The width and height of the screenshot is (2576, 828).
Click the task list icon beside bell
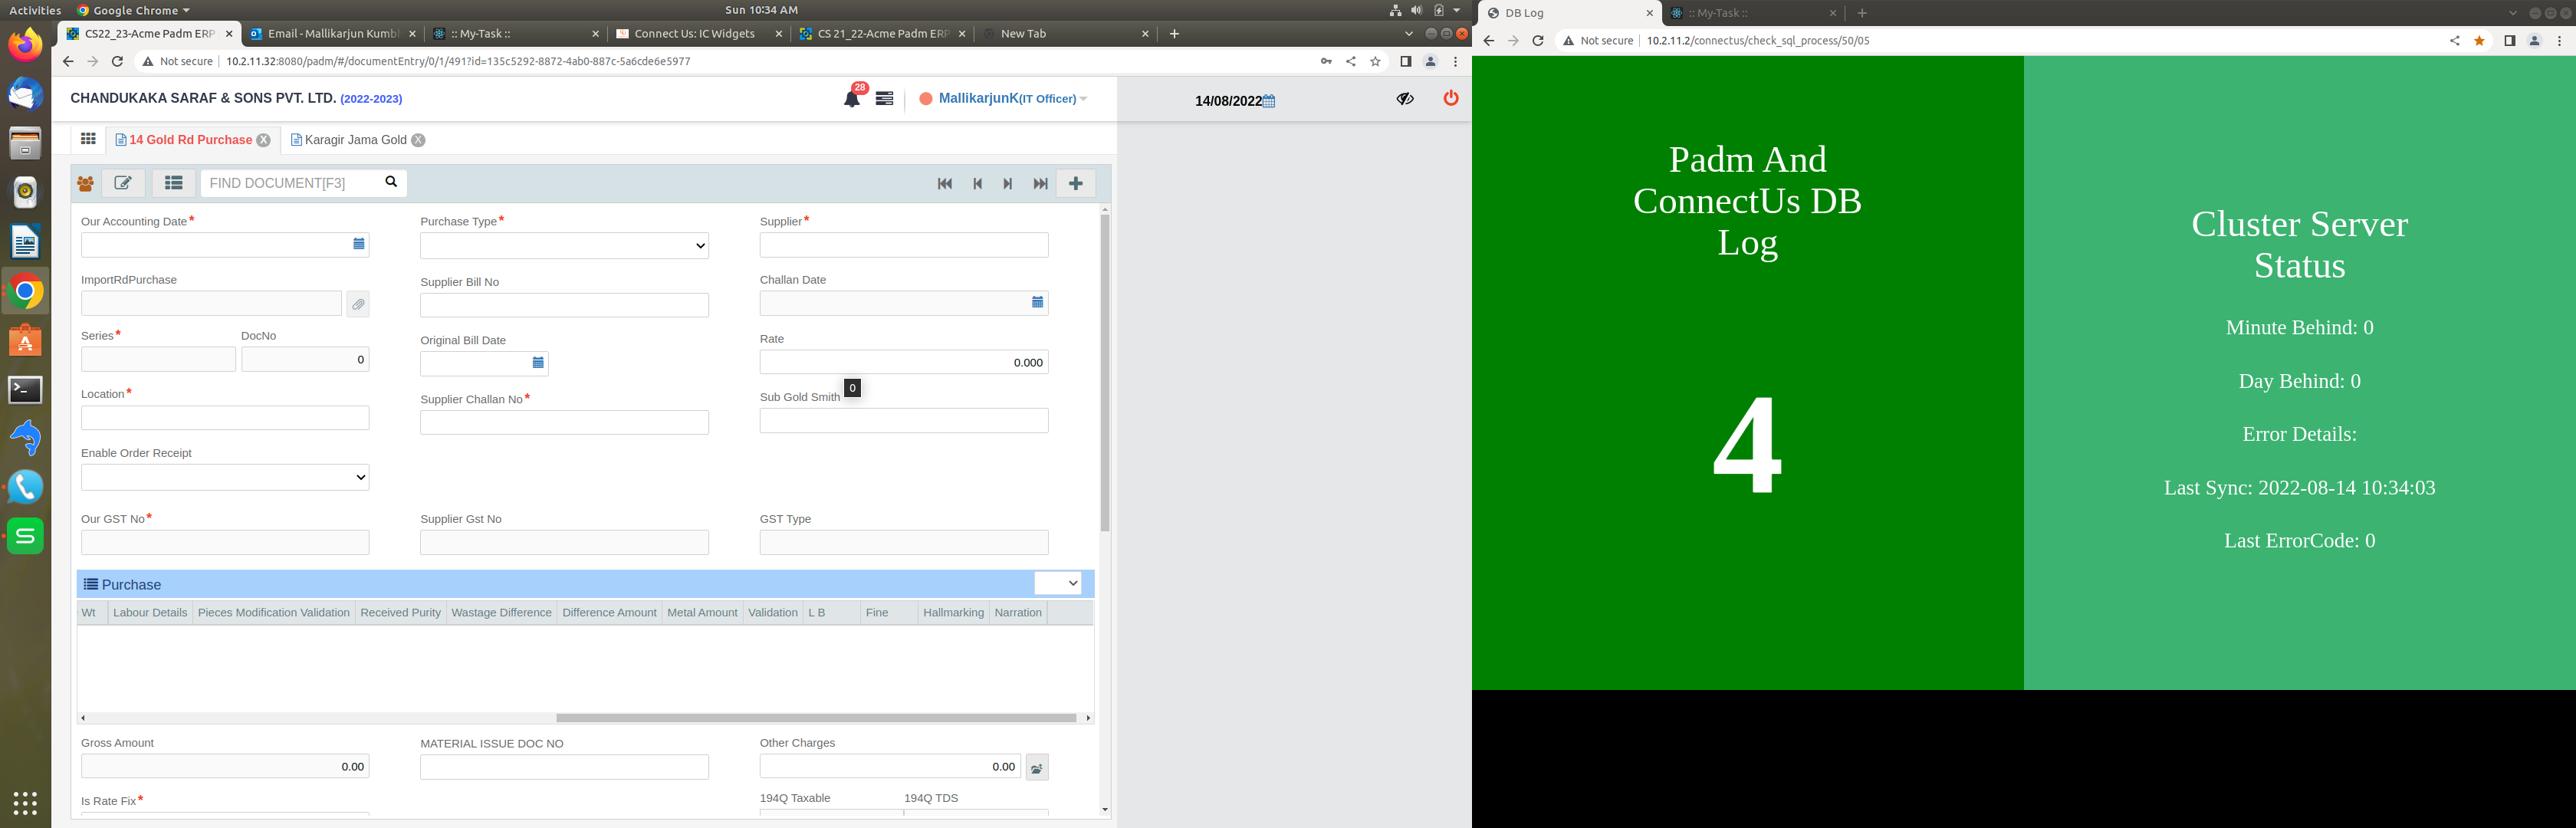tap(884, 99)
